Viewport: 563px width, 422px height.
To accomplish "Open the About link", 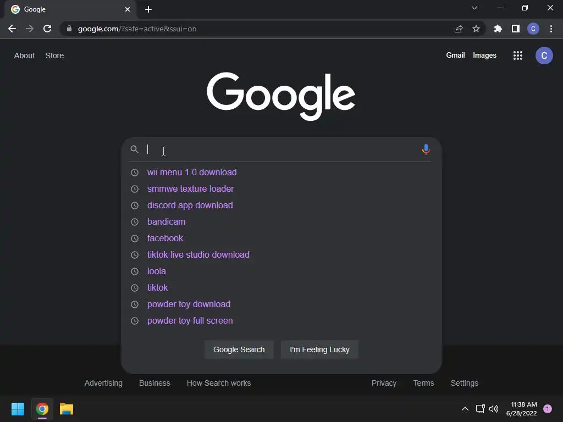I will [x=24, y=55].
